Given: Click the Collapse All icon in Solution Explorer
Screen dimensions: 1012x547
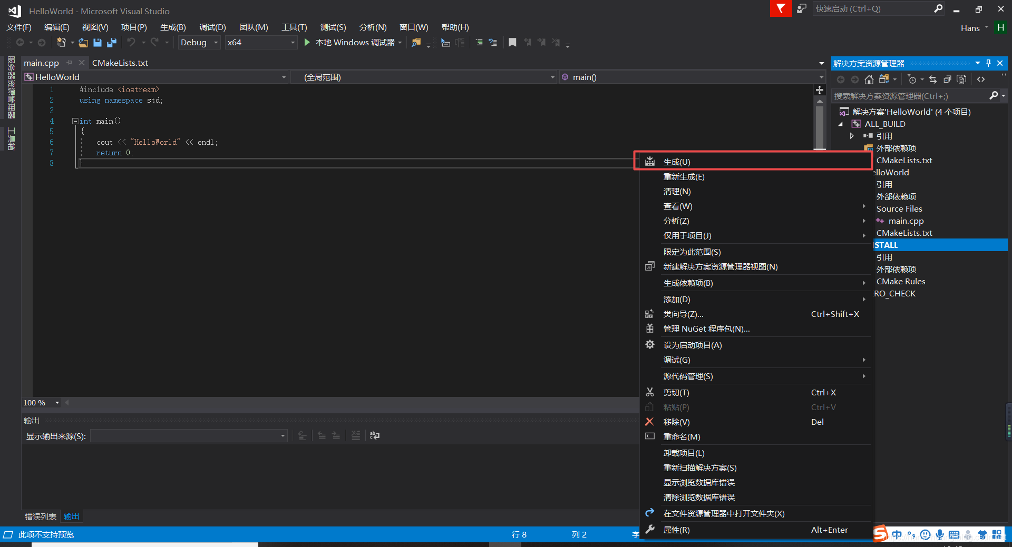Looking at the screenshot, I should click(948, 79).
